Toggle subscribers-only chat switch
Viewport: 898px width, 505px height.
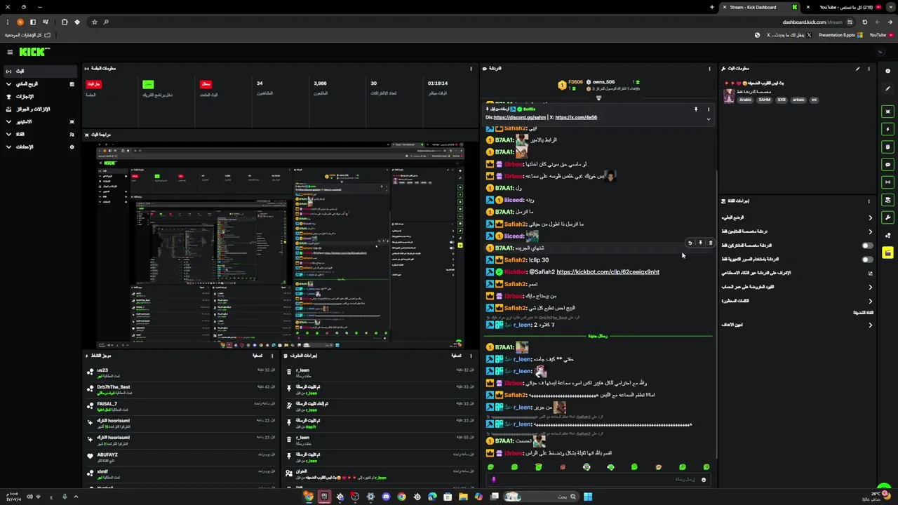[867, 245]
